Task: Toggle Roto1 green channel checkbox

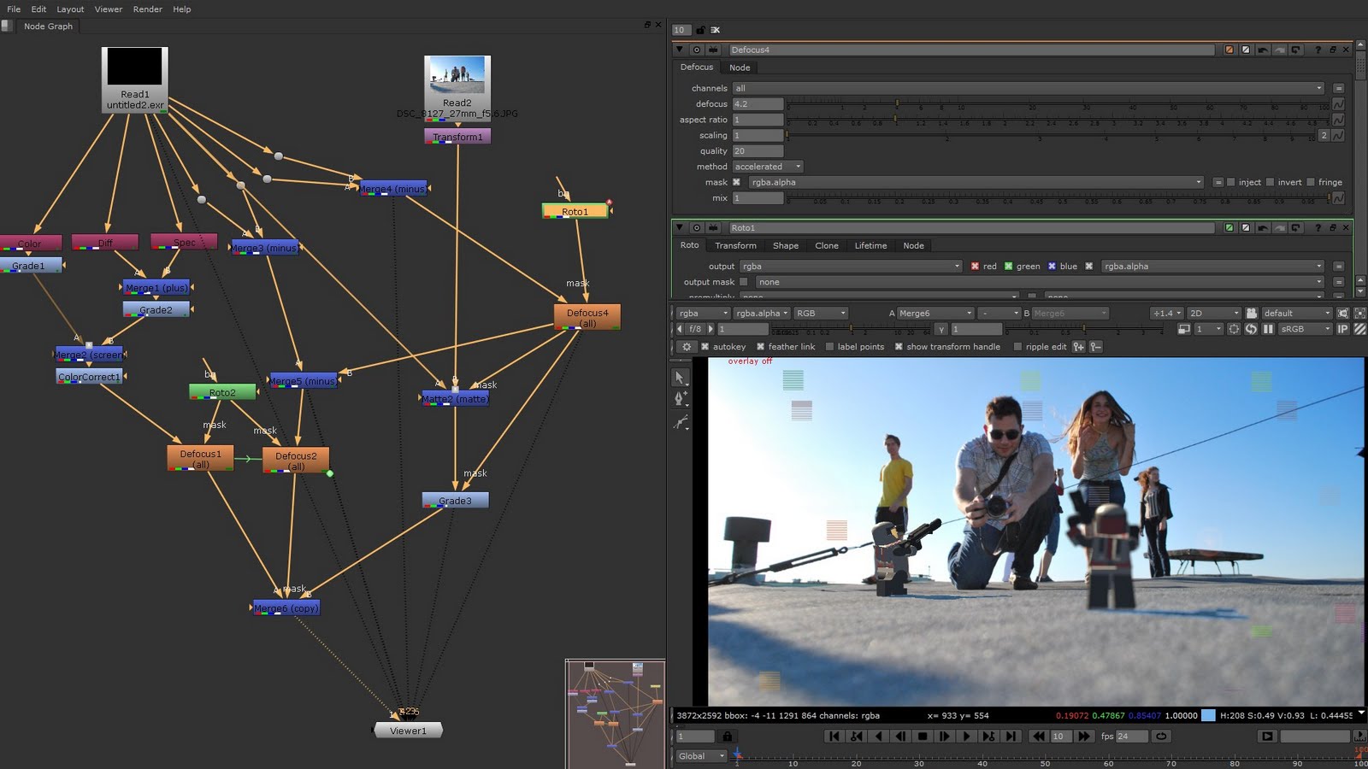Action: click(x=1008, y=267)
